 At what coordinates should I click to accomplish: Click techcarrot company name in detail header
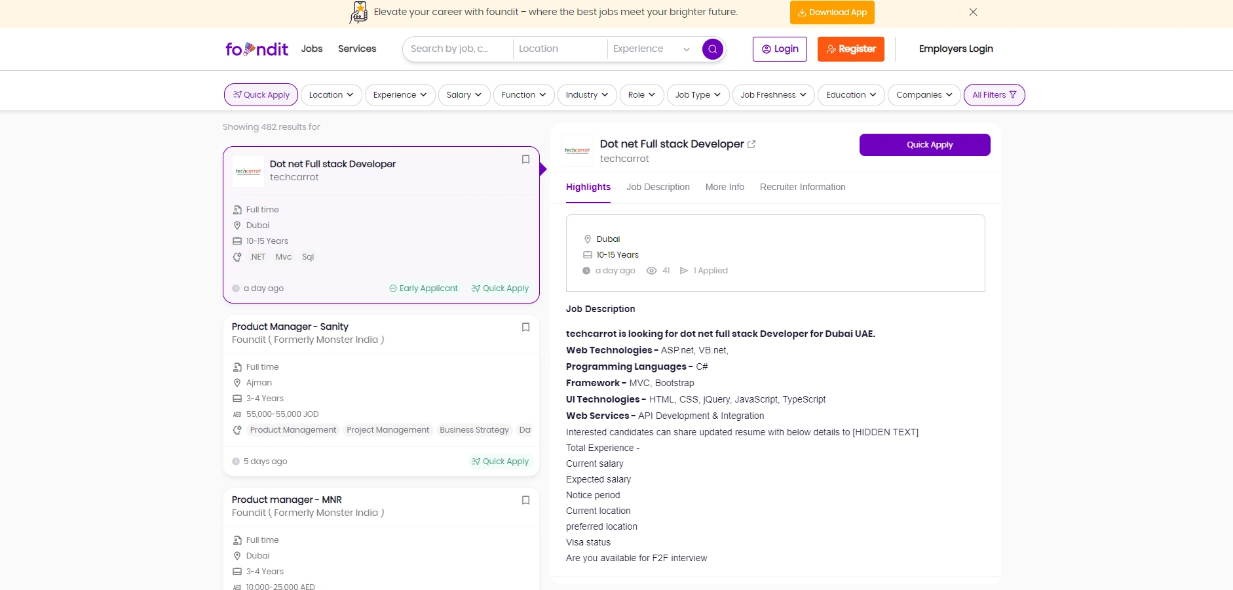624,159
